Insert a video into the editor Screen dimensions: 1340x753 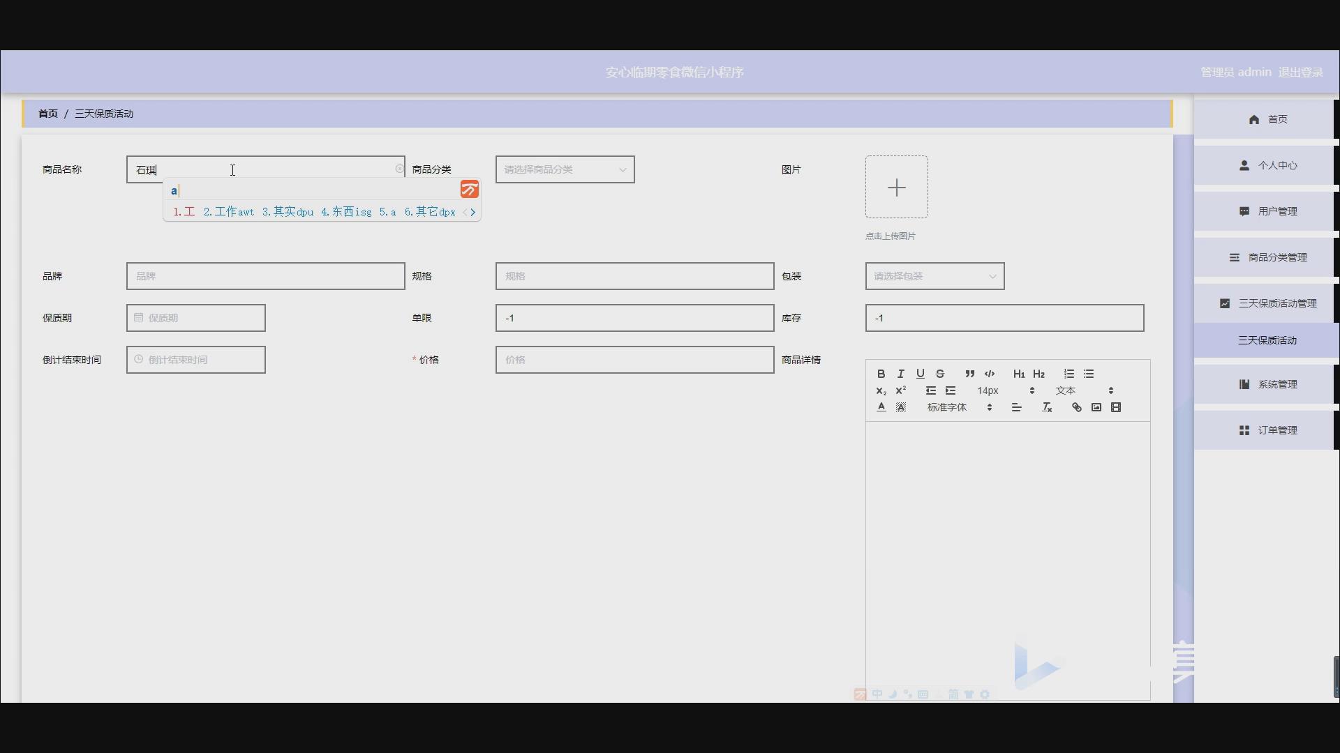click(1115, 407)
